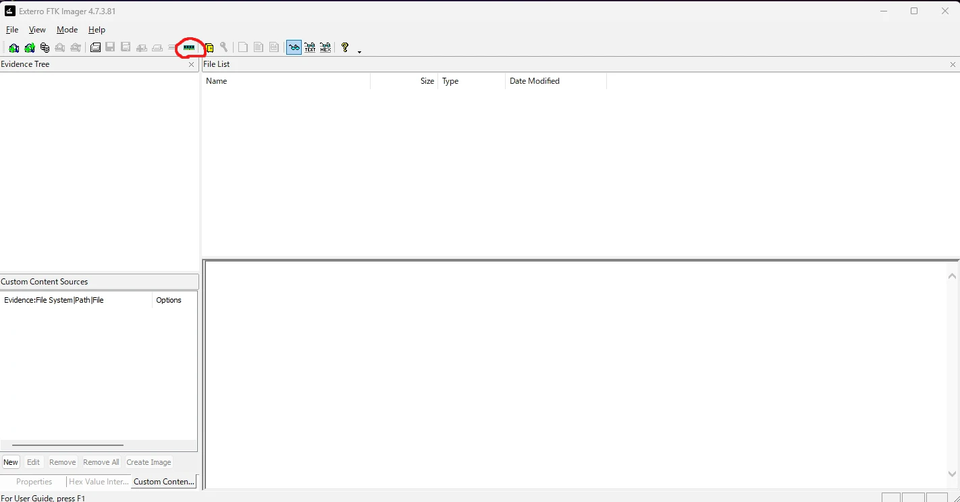Toggle automatic file view glasses icon
This screenshot has width=960, height=502.
tap(294, 47)
